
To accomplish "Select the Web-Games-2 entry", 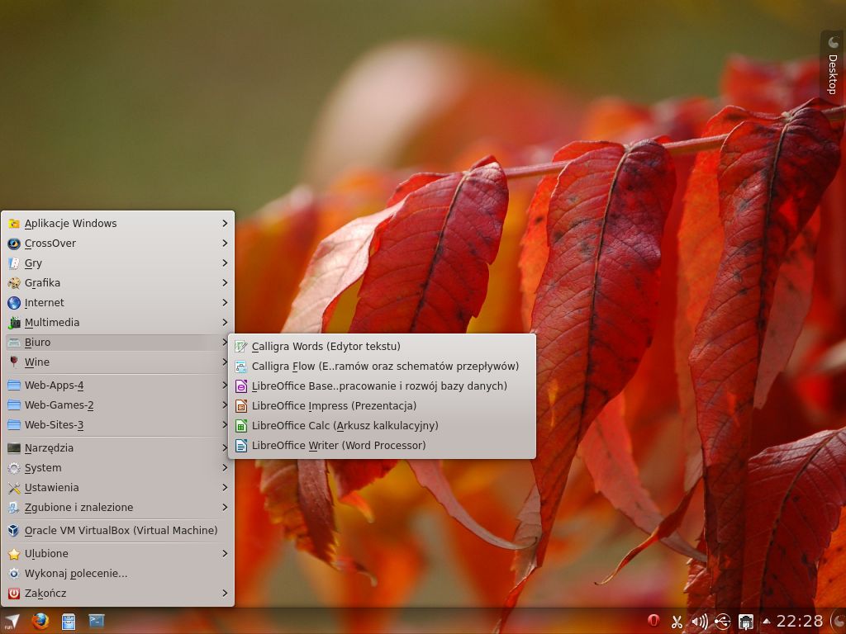I will [117, 405].
